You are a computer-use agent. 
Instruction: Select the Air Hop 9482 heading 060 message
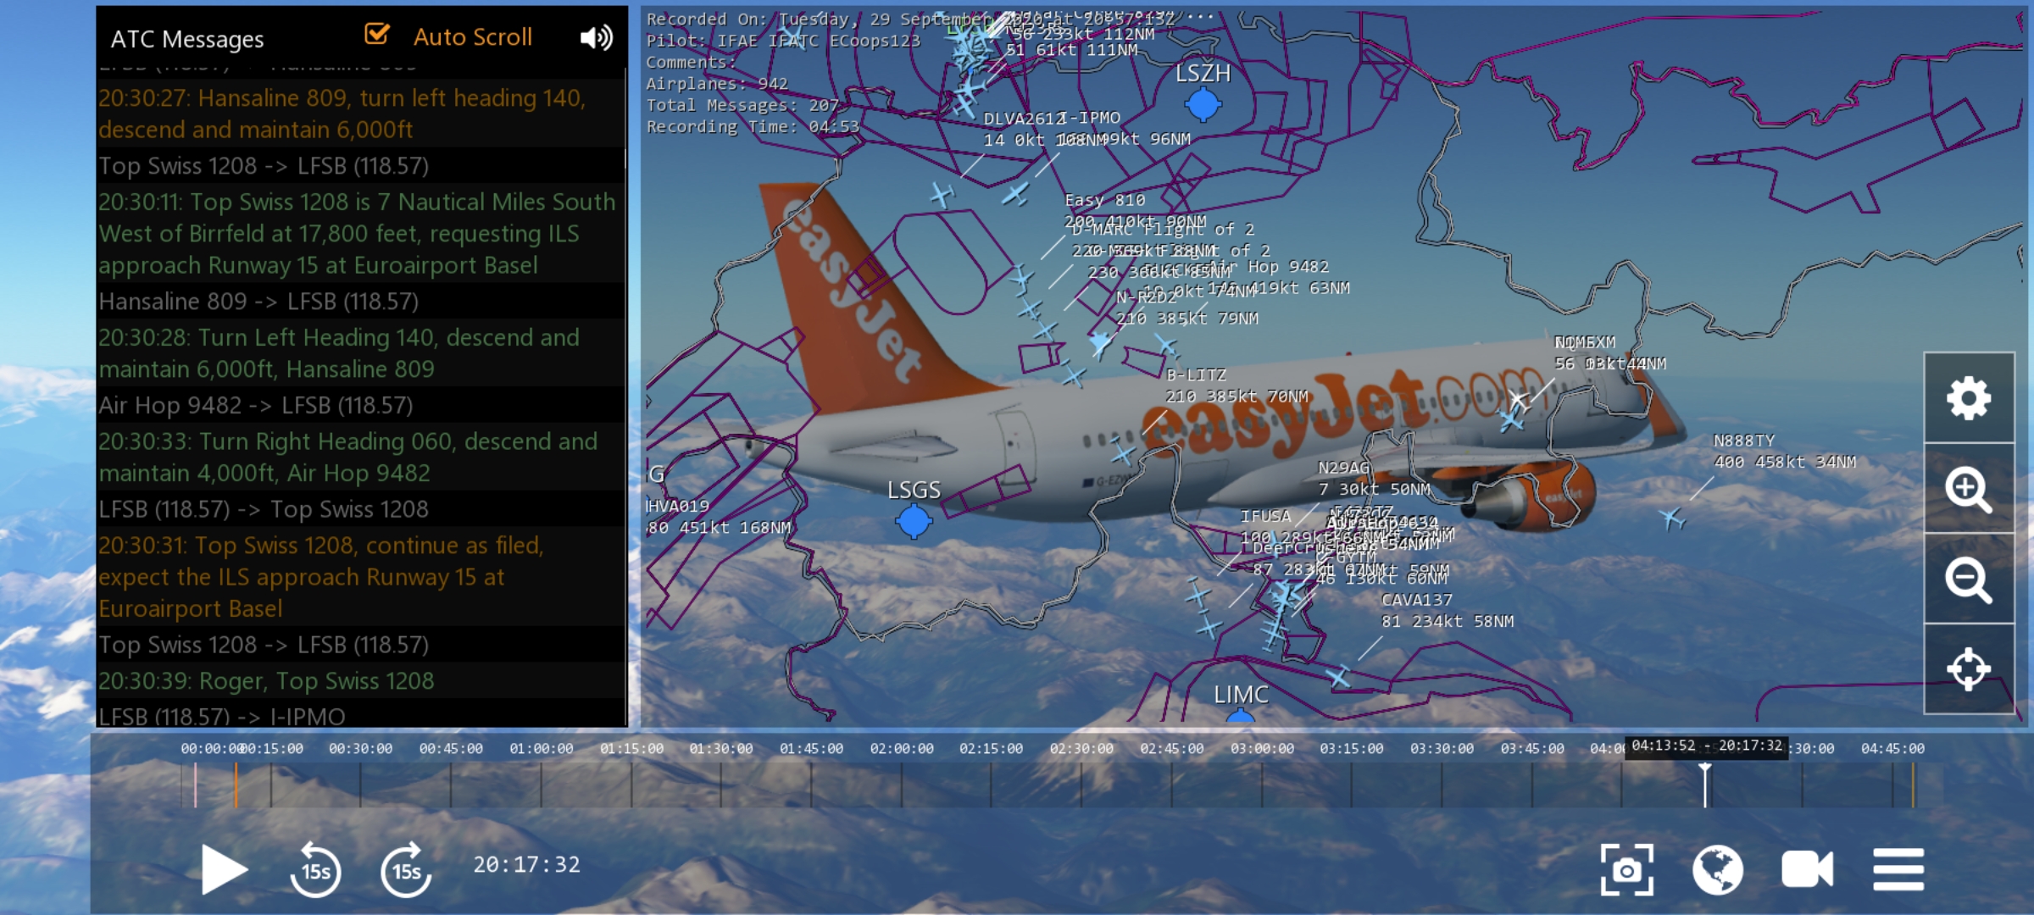(x=347, y=457)
